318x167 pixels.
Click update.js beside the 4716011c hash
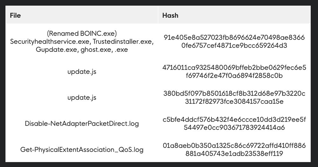[82, 72]
